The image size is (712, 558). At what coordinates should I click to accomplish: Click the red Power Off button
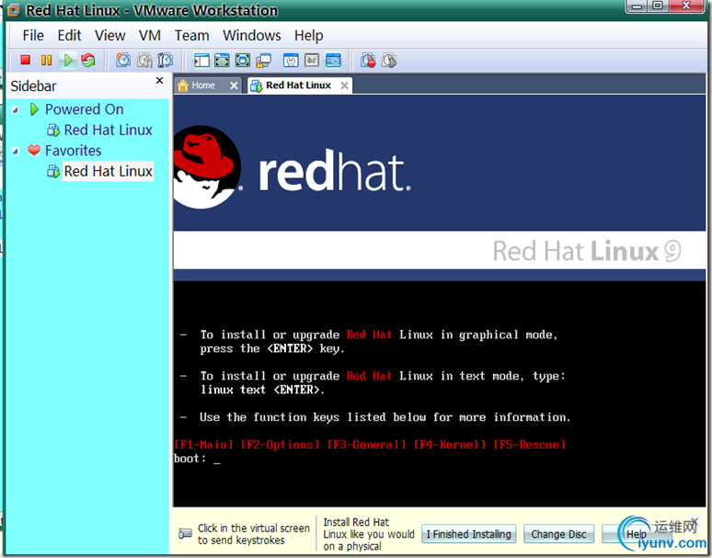pos(26,60)
